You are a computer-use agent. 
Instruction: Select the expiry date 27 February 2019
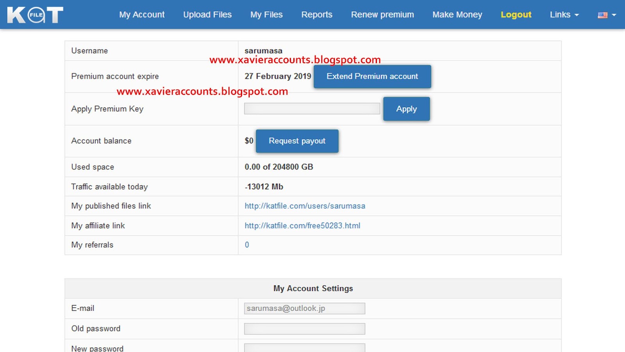pyautogui.click(x=278, y=76)
